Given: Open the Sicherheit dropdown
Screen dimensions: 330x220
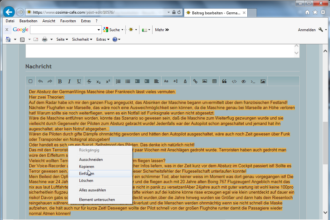Looking at the screenshot, I should point(82,39).
